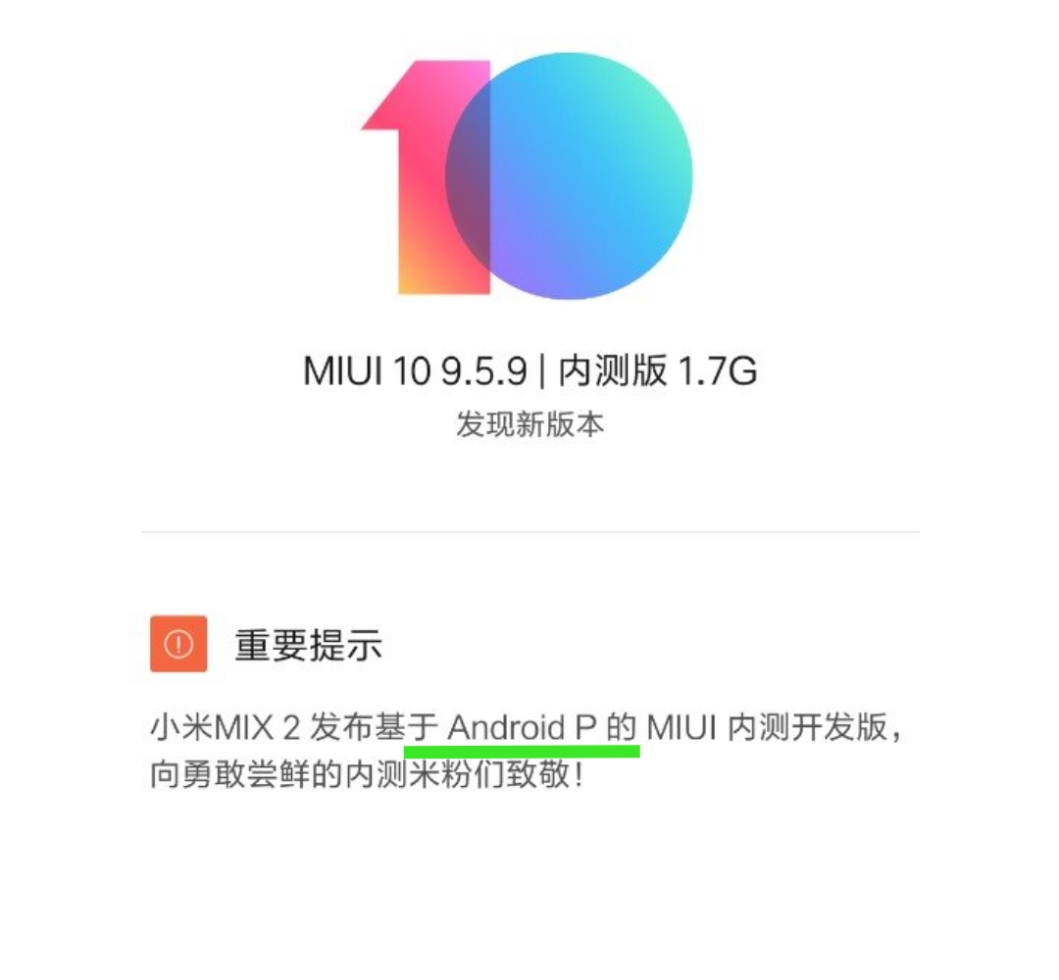
Task: Click the 内测版 label in title
Action: point(613,370)
